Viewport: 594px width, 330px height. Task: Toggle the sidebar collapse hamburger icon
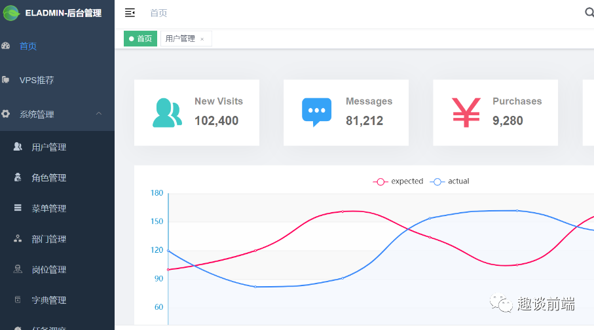(130, 13)
